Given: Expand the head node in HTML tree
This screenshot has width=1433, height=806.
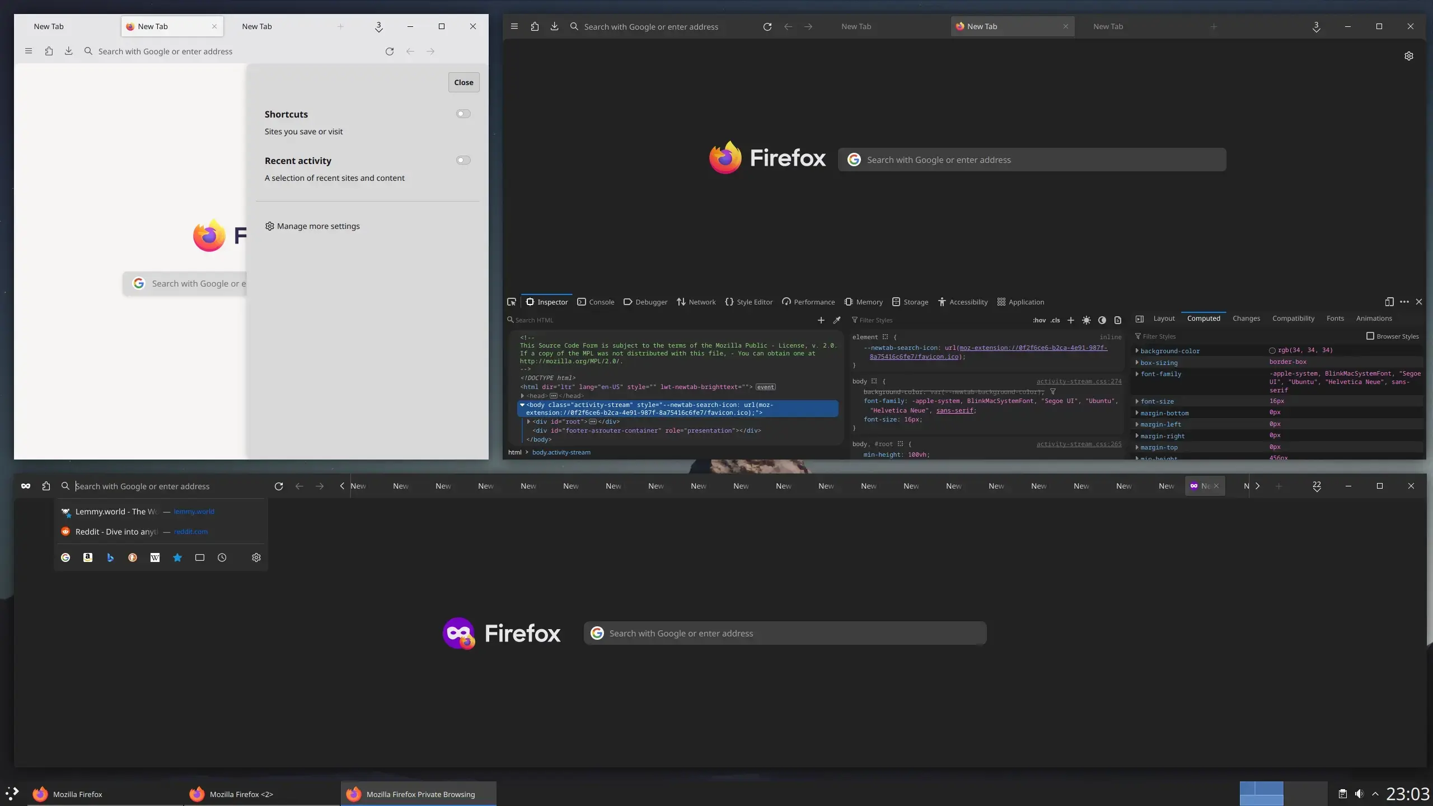Looking at the screenshot, I should pyautogui.click(x=522, y=396).
